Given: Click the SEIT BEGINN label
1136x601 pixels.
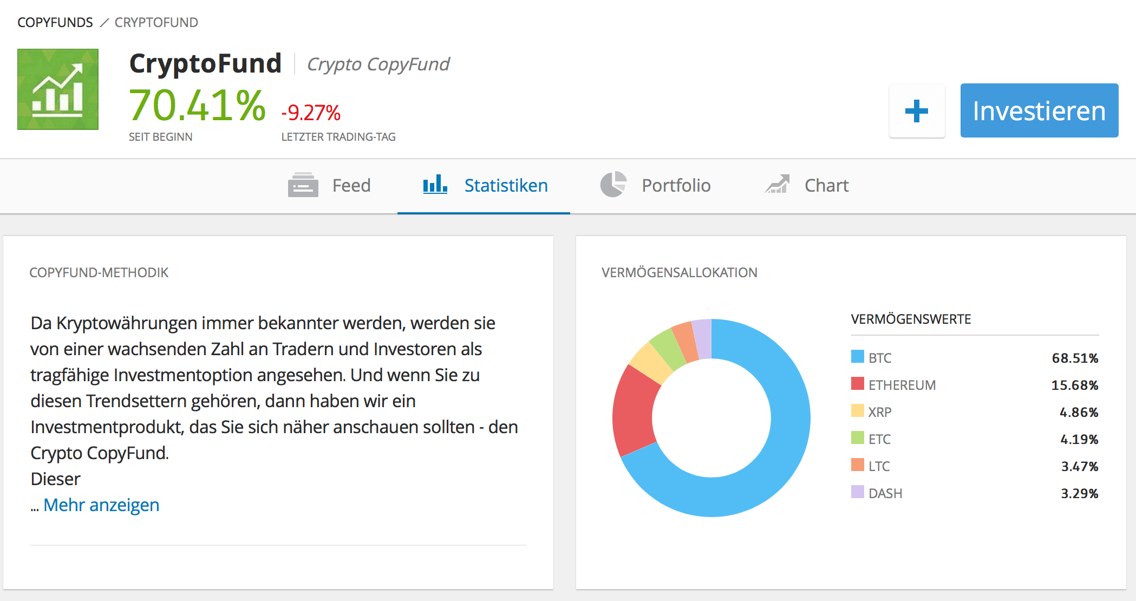Looking at the screenshot, I should [x=161, y=137].
